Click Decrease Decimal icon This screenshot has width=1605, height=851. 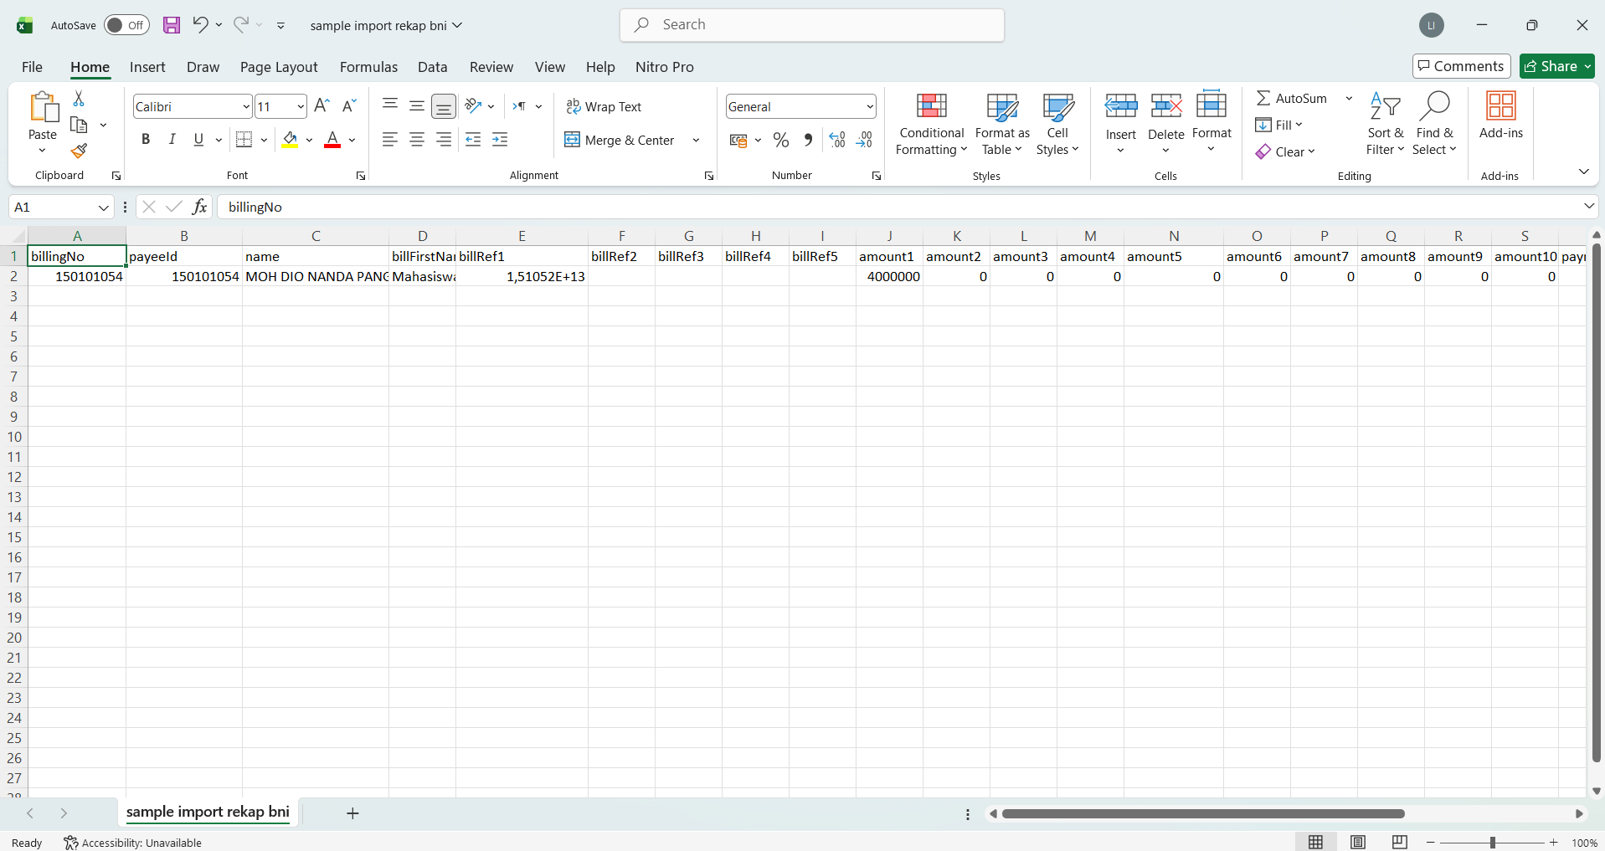[x=865, y=140]
